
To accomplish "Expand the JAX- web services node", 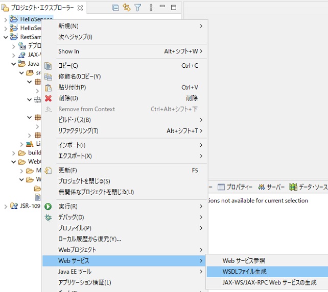I will click(14, 55).
